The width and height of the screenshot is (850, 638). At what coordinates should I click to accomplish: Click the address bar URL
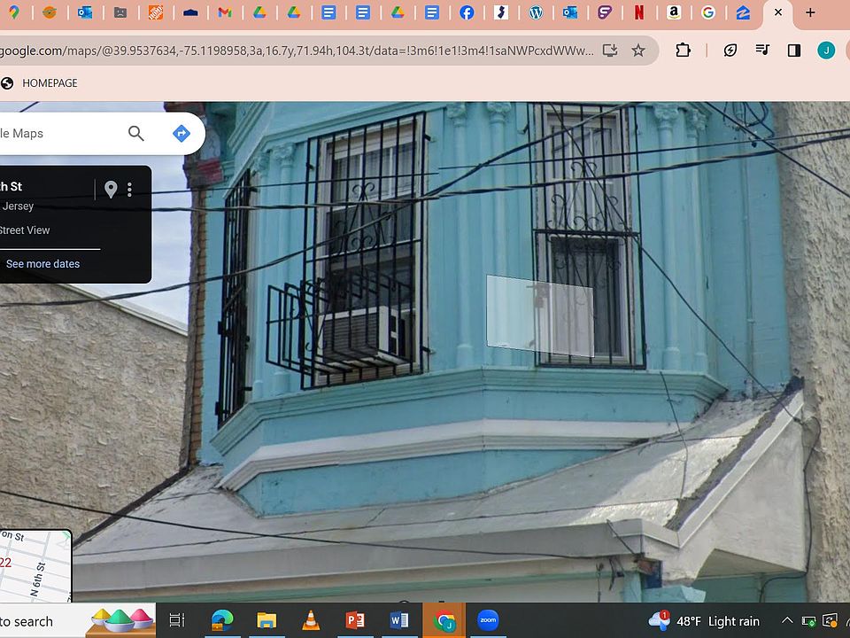coord(297,51)
